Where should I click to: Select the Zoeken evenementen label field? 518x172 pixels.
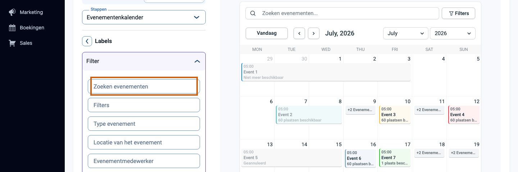pos(144,86)
